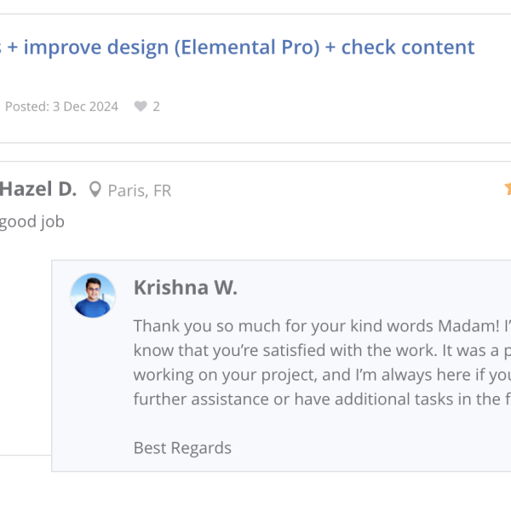The height and width of the screenshot is (511, 511).
Task: Click the "Posted: 3 Dec 2024" date
Action: (x=61, y=107)
